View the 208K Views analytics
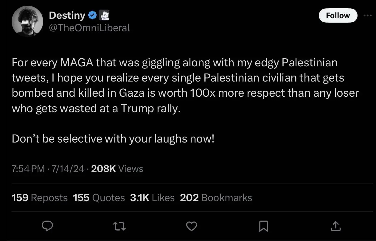 click(117, 169)
